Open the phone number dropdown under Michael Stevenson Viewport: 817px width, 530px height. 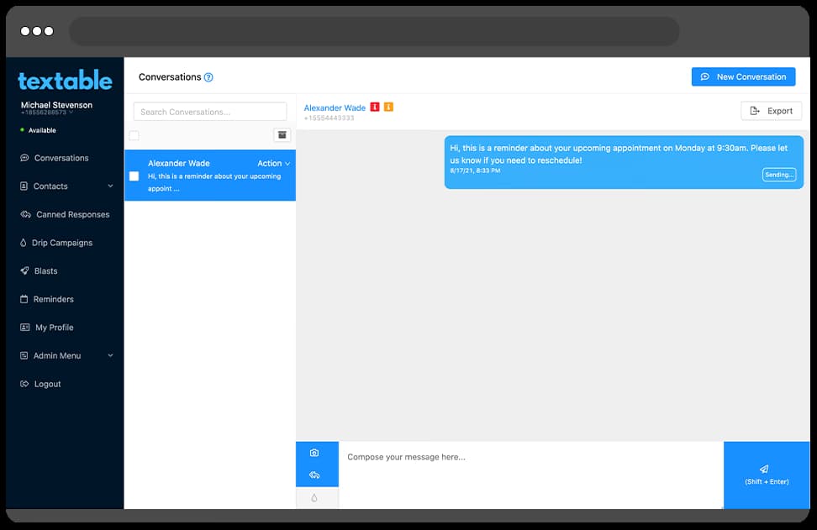click(x=71, y=113)
